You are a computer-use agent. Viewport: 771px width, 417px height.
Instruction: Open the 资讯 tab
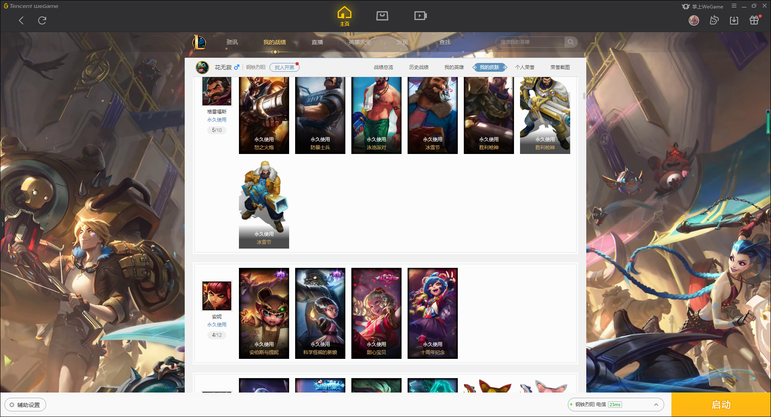tap(232, 42)
